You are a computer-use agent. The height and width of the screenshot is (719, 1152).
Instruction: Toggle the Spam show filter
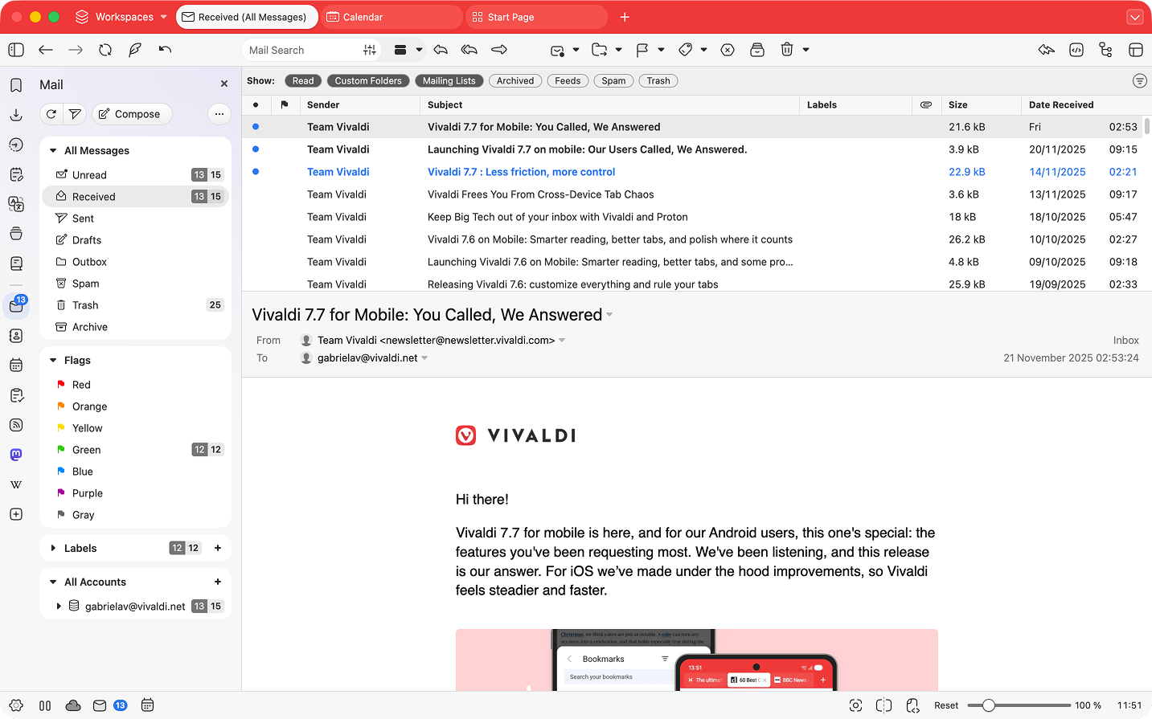(613, 80)
